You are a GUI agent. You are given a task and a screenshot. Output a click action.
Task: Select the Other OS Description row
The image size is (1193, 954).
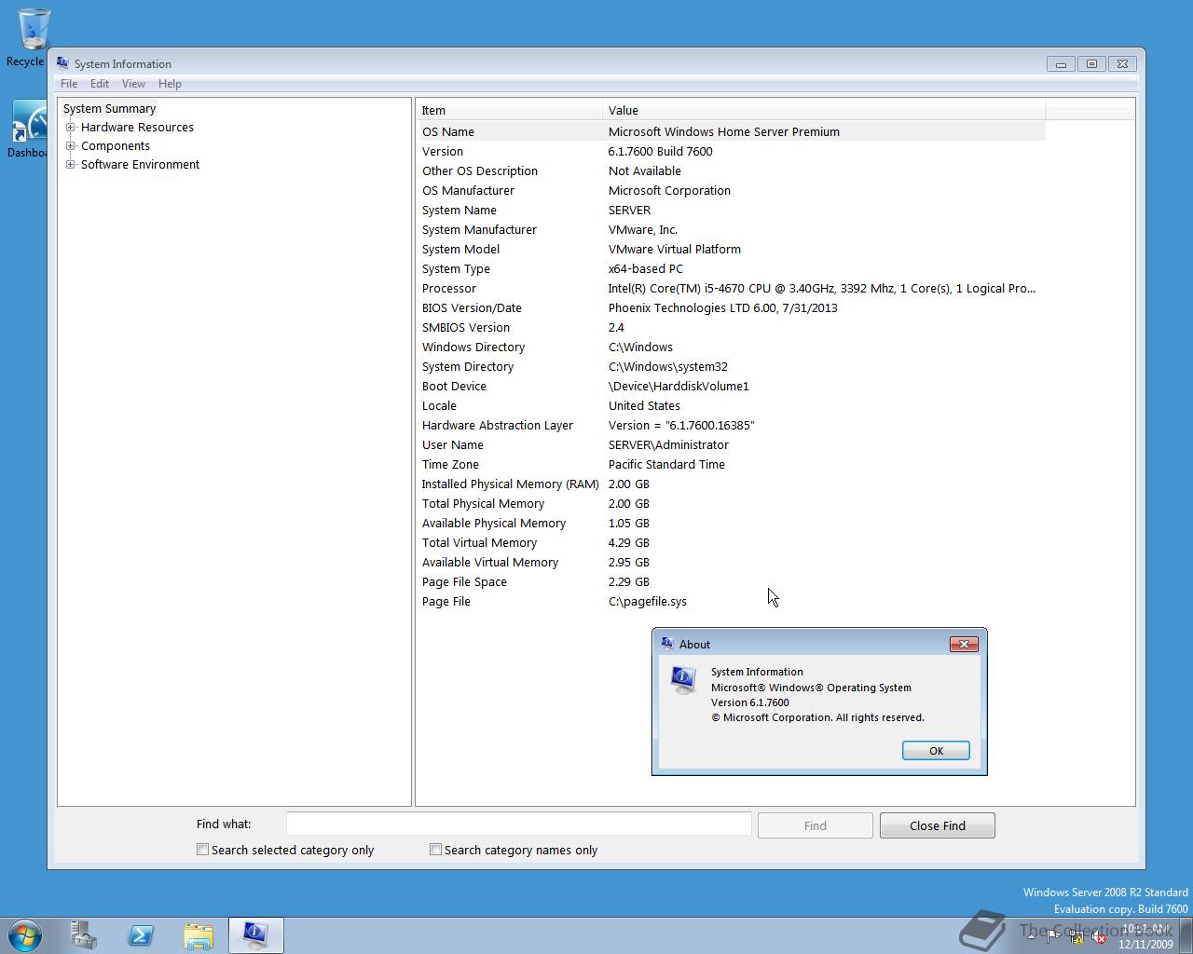coord(731,170)
